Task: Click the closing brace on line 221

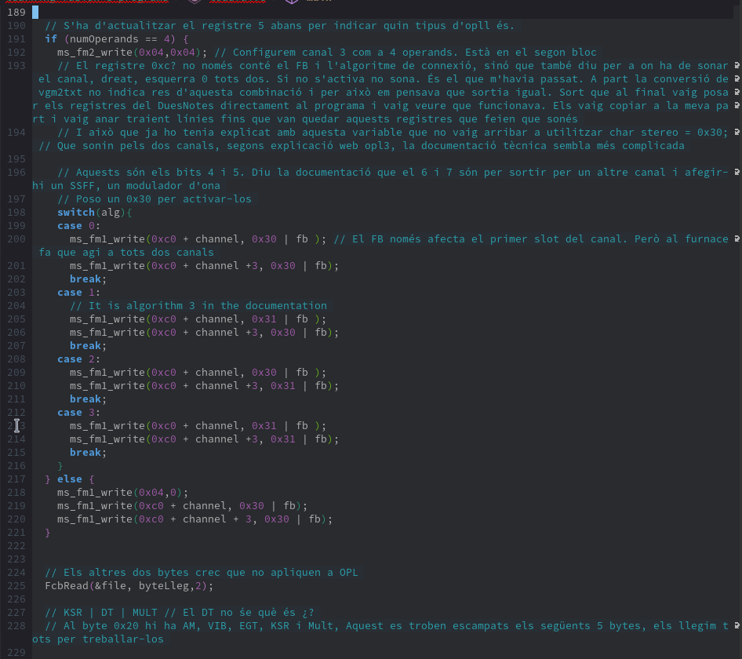Action: click(47, 533)
